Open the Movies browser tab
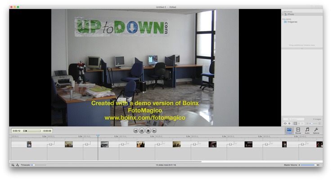Viewport: 332px width, 180px height. 298,130
